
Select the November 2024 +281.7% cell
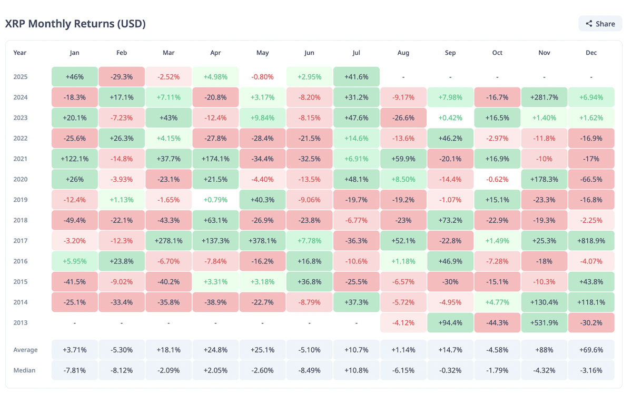coord(544,97)
